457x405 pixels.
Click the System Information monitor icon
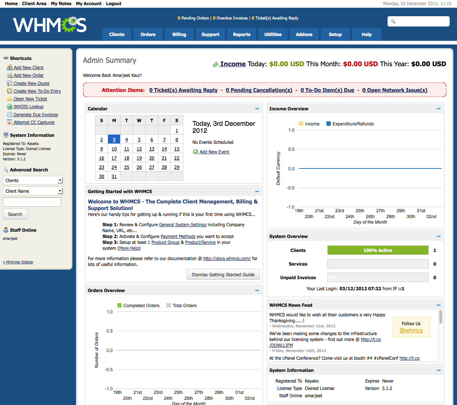6,135
